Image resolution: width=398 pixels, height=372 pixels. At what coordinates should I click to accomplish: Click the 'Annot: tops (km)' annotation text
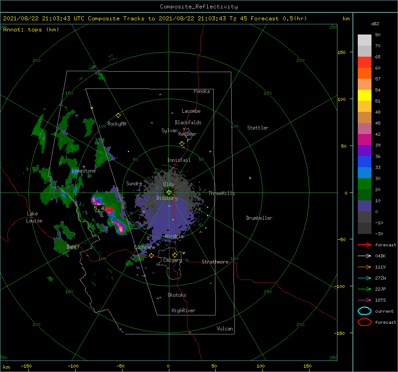coord(31,30)
